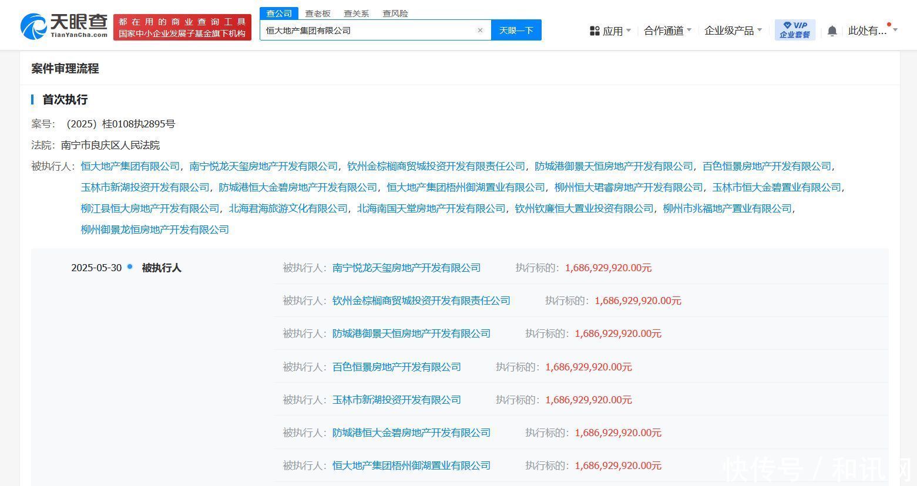Viewport: 917px width, 486px height.
Task: Switch to the 查关系 tab
Action: [x=356, y=14]
